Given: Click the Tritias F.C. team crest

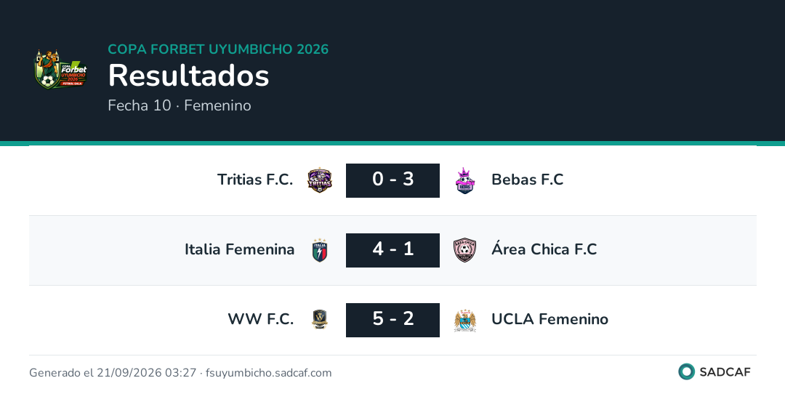Looking at the screenshot, I should pyautogui.click(x=320, y=180).
